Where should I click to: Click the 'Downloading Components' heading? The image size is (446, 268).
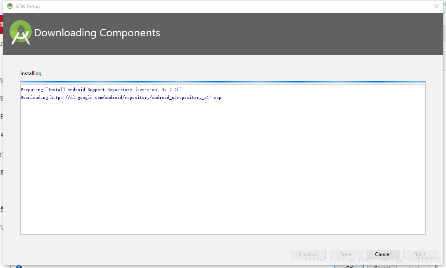point(97,33)
